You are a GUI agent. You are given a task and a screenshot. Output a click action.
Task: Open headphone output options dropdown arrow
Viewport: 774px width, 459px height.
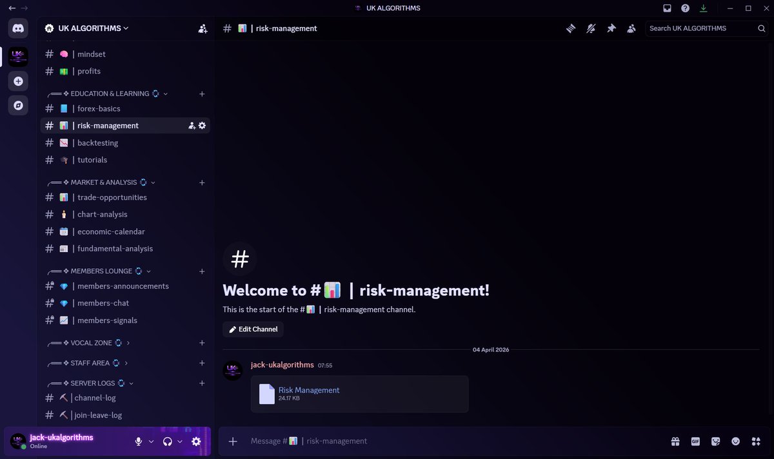(x=180, y=442)
